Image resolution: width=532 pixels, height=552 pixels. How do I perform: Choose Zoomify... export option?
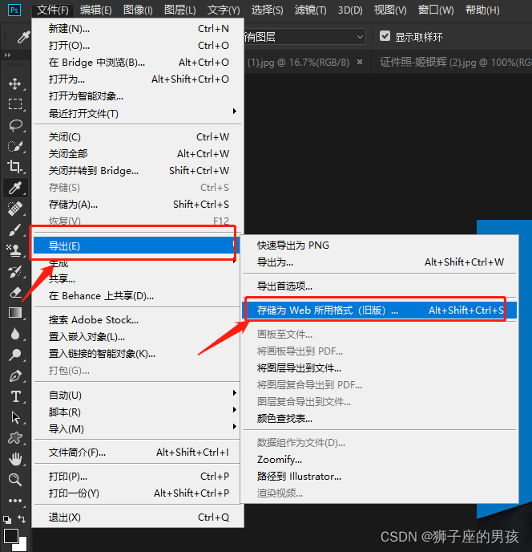380,460
